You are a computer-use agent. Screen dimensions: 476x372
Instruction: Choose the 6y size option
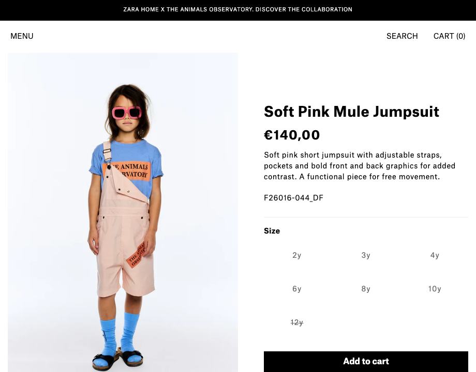click(x=297, y=289)
